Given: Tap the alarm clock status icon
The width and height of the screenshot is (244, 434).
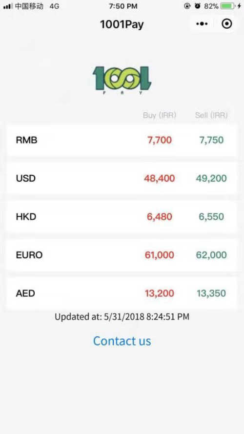Looking at the screenshot, I should 198,6.
